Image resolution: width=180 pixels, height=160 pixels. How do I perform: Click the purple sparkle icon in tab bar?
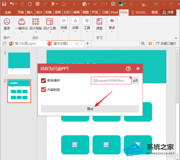143,43
